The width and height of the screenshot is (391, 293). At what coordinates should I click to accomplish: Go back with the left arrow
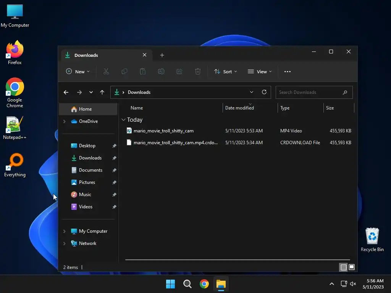coord(66,92)
